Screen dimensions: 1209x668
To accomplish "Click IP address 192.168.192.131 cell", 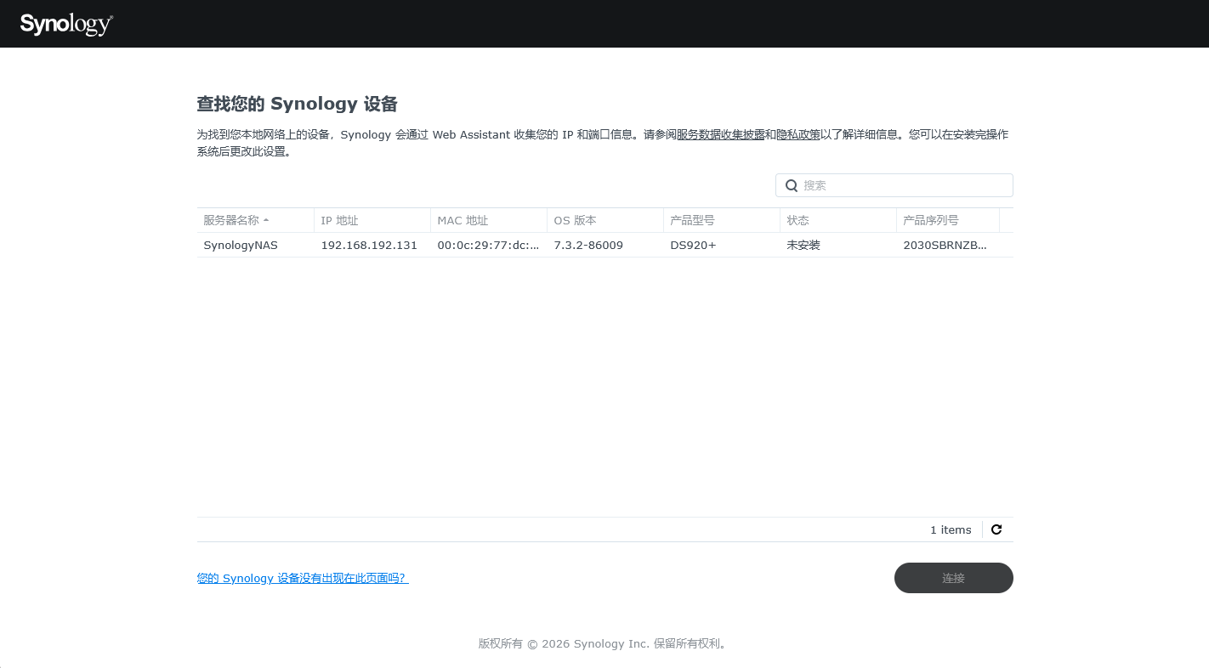I will [x=369, y=245].
